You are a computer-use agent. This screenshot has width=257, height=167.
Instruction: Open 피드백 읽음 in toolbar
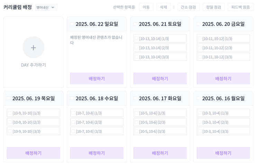point(240,7)
